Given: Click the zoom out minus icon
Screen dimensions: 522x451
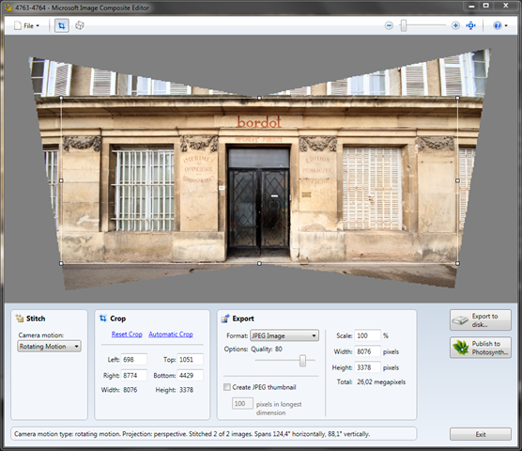Looking at the screenshot, I should click(x=389, y=25).
